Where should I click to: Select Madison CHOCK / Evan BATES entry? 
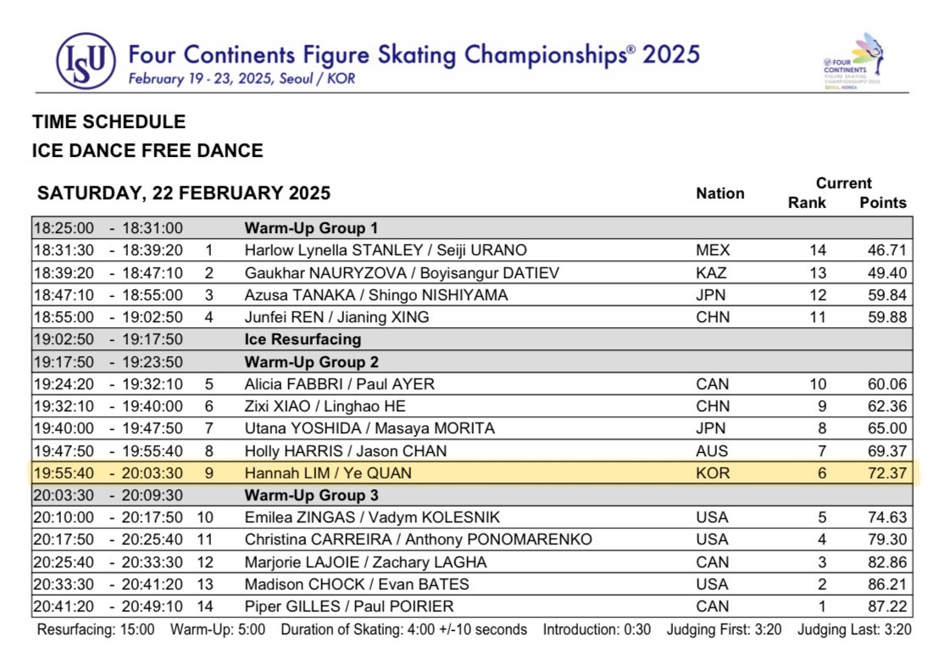(x=356, y=584)
